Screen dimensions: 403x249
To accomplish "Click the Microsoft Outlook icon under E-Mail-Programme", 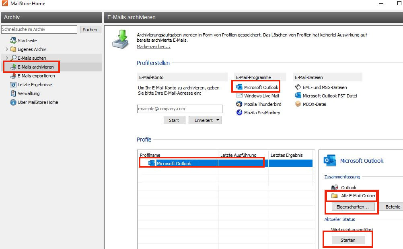I will [239, 87].
